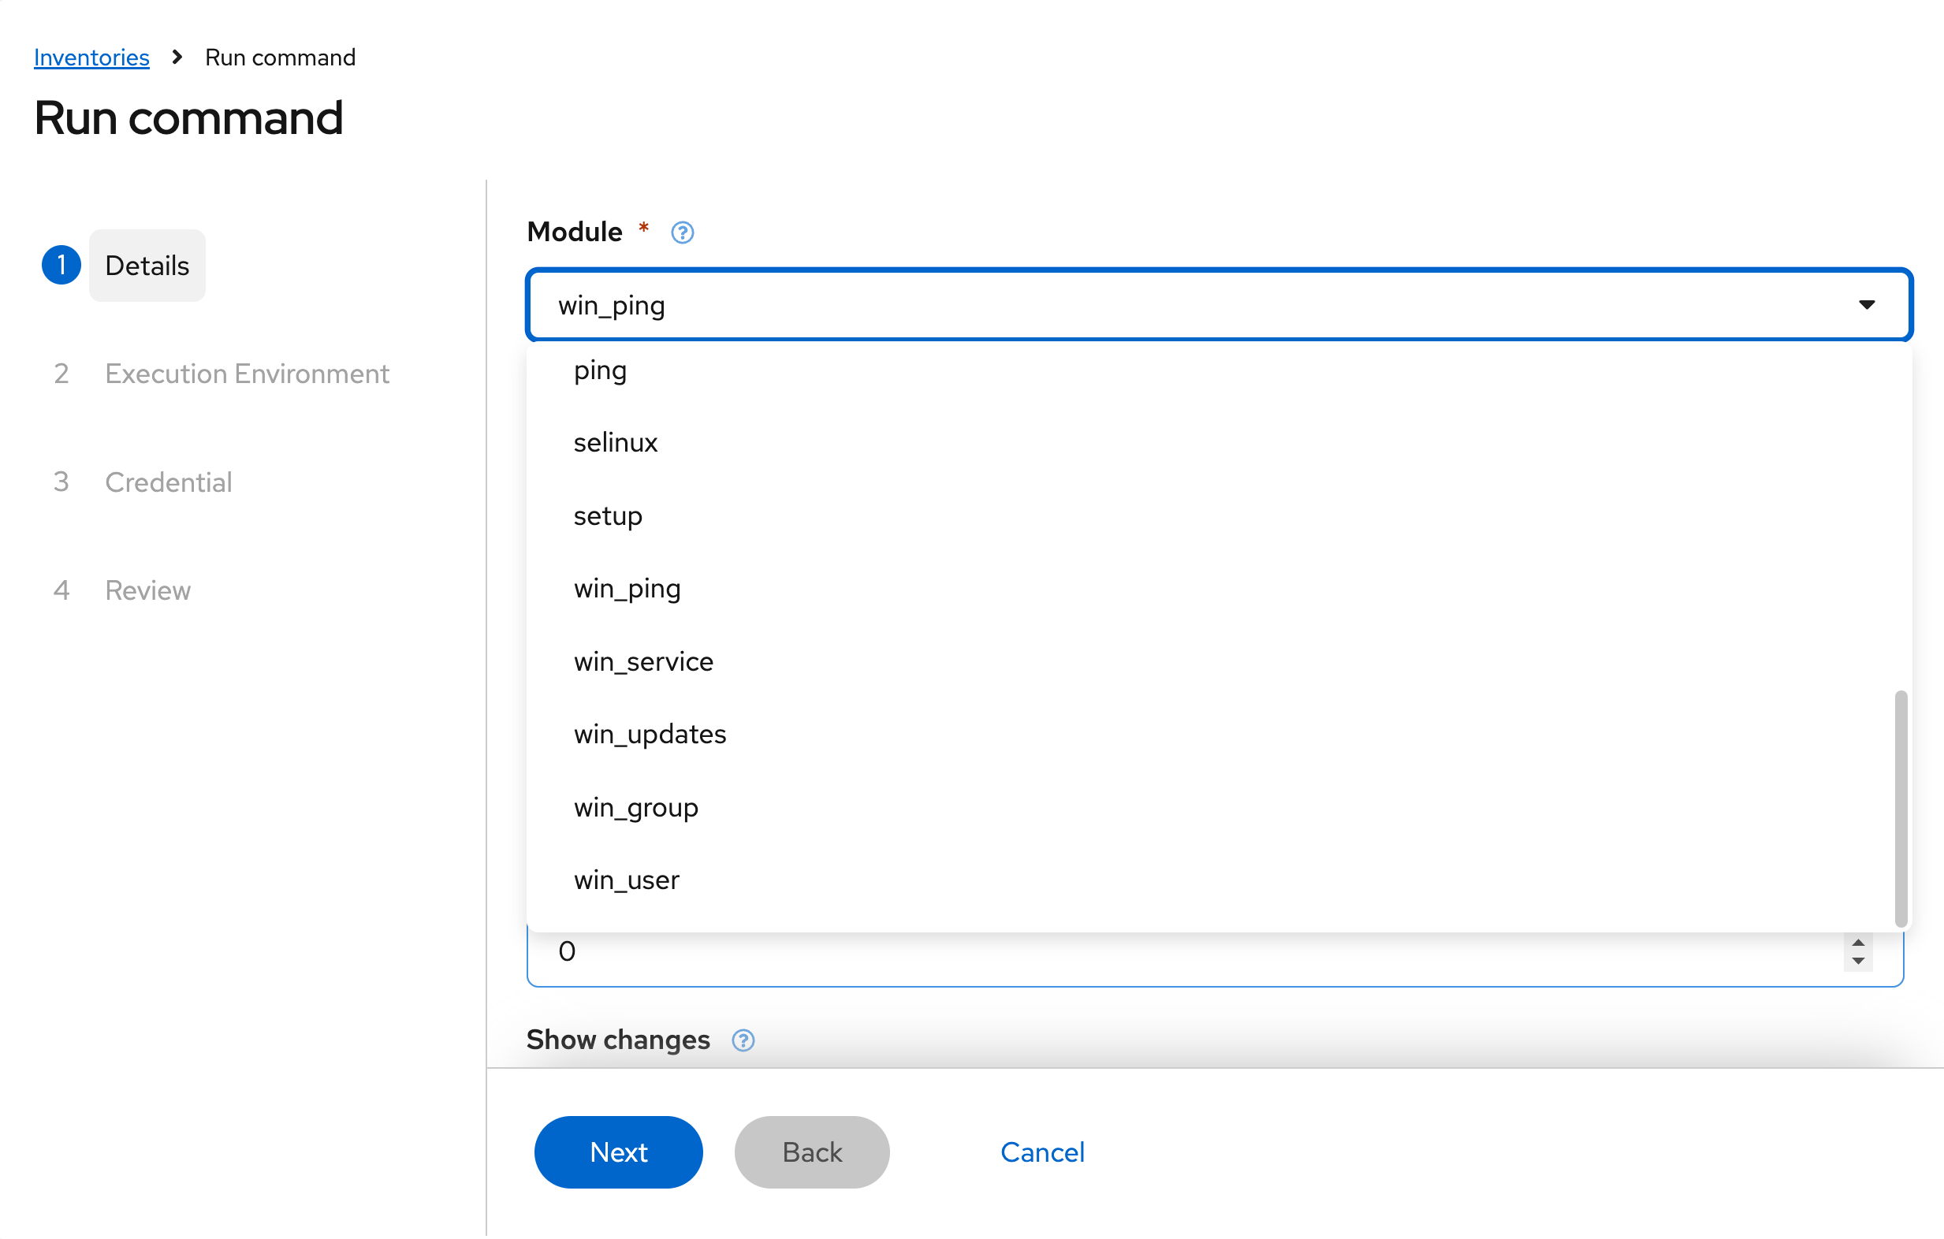Pick win_ping in the dropdown list
1944x1239 pixels.
click(628, 590)
